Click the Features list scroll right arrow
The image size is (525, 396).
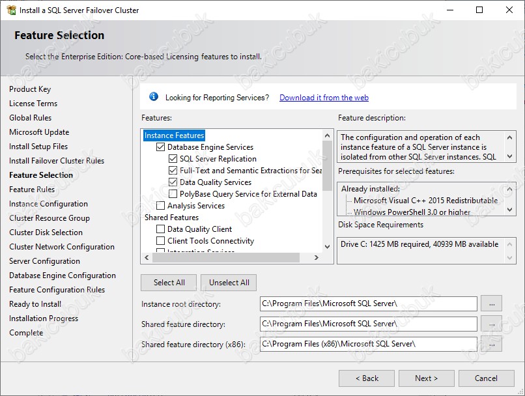click(x=317, y=257)
